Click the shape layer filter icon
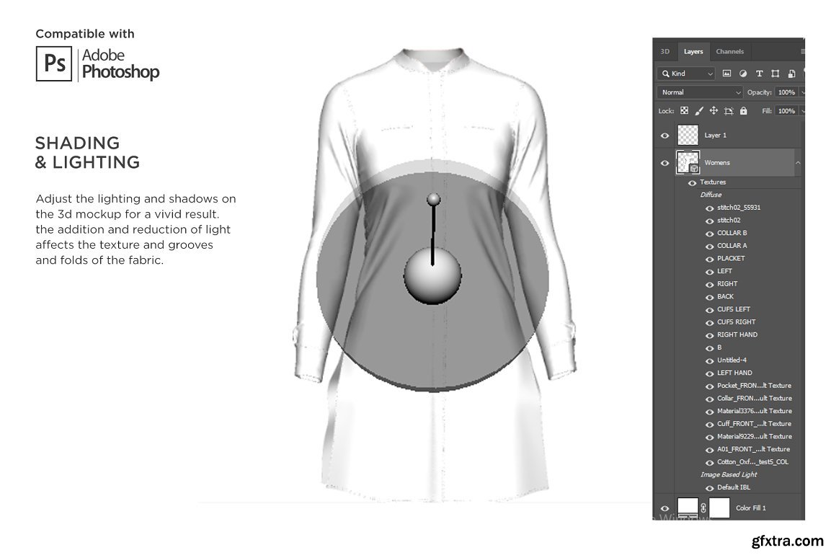 point(775,74)
